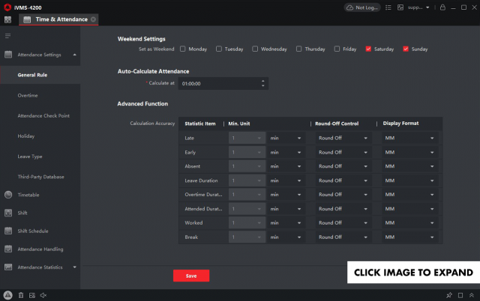Open Absent row min unit dropdown
Viewport: 480px width, 301px height.
tap(286, 166)
